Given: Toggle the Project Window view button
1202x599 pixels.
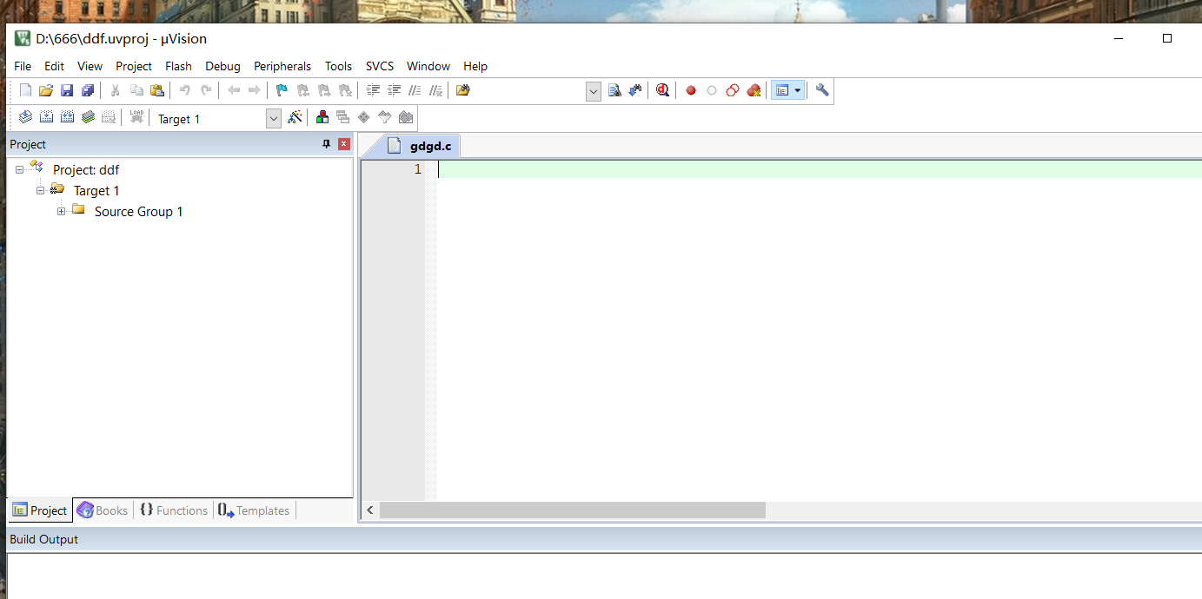Looking at the screenshot, I should [781, 90].
